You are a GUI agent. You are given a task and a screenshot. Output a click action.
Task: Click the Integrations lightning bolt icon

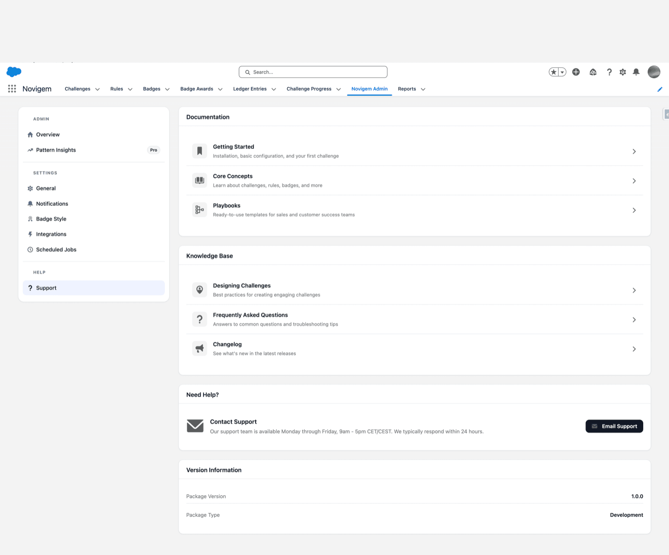(30, 234)
